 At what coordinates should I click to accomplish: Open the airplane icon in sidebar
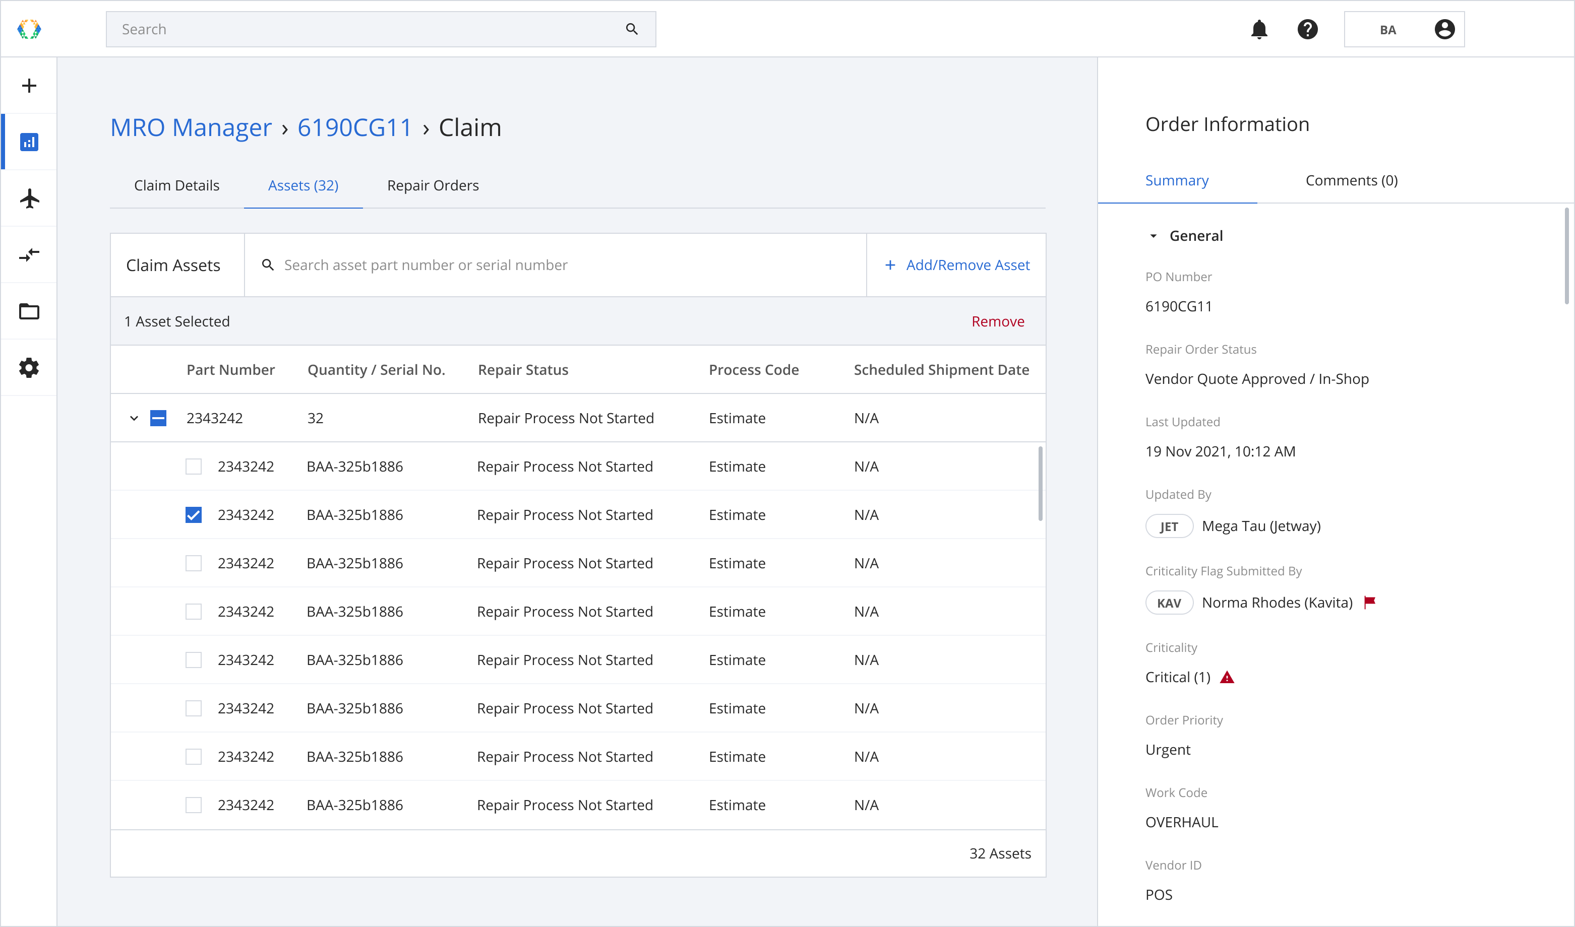click(29, 198)
